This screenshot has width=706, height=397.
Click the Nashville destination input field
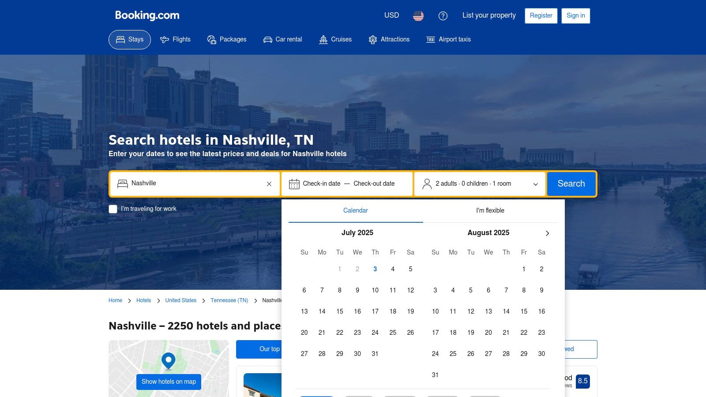(x=195, y=184)
